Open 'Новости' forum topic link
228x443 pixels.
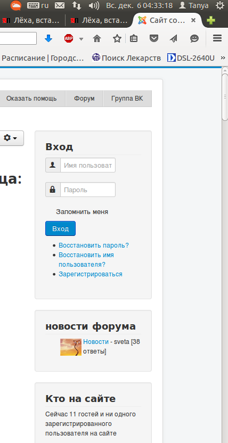click(96, 342)
